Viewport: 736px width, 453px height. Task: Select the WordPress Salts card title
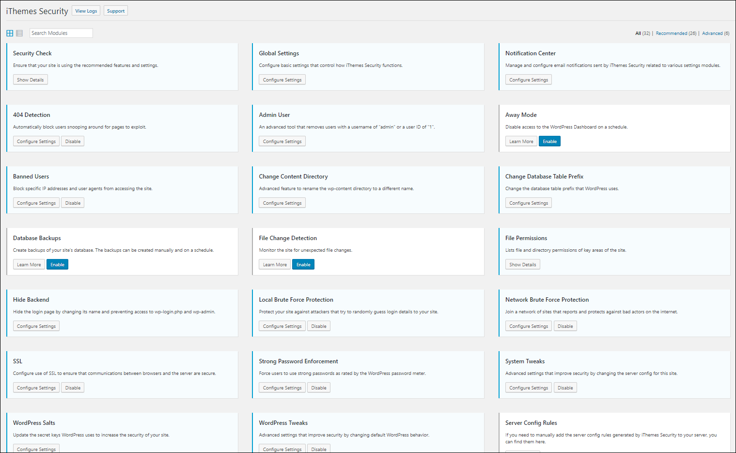tap(34, 423)
